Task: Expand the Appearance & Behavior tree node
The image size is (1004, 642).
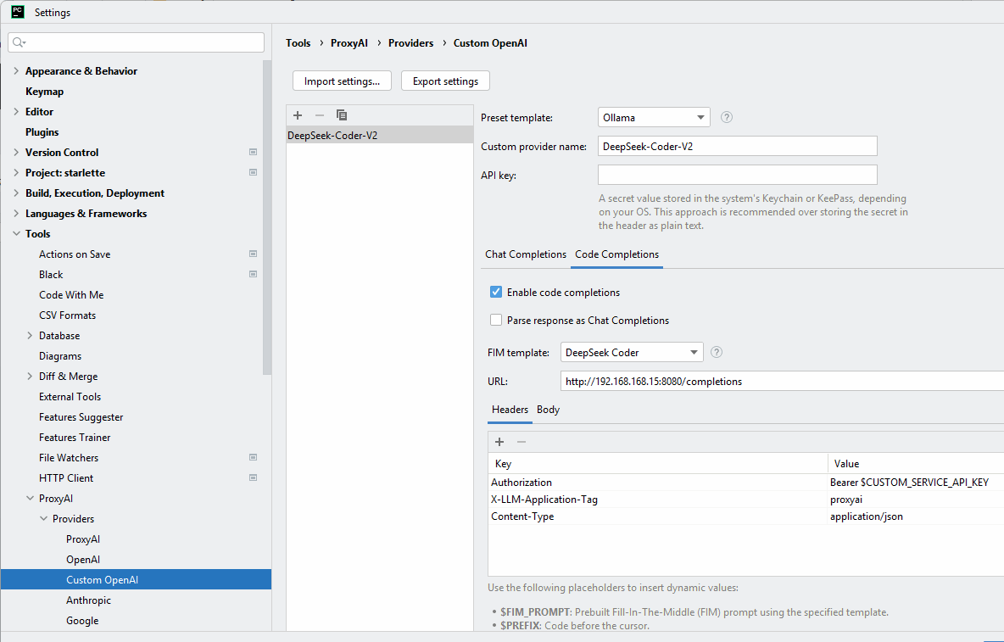Action: (16, 71)
